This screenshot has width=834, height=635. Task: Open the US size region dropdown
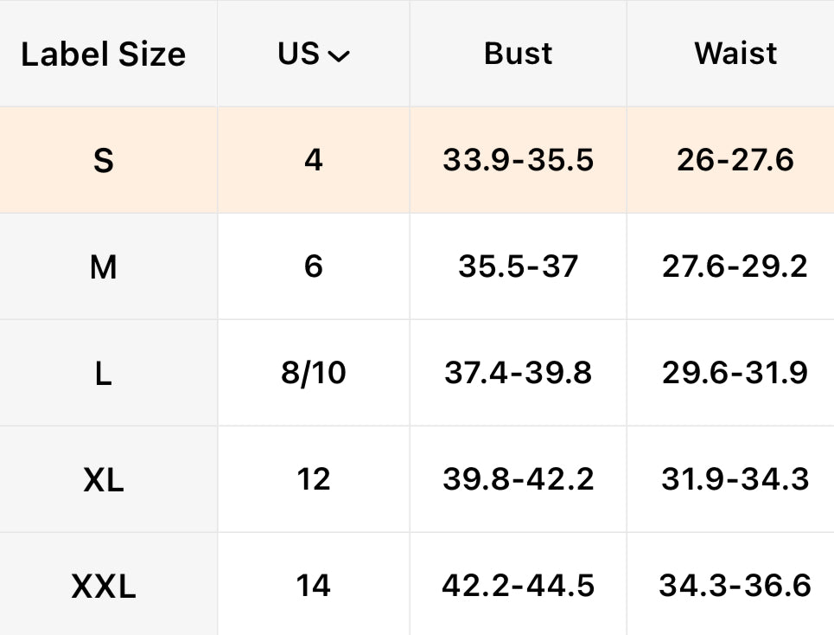pos(314,55)
